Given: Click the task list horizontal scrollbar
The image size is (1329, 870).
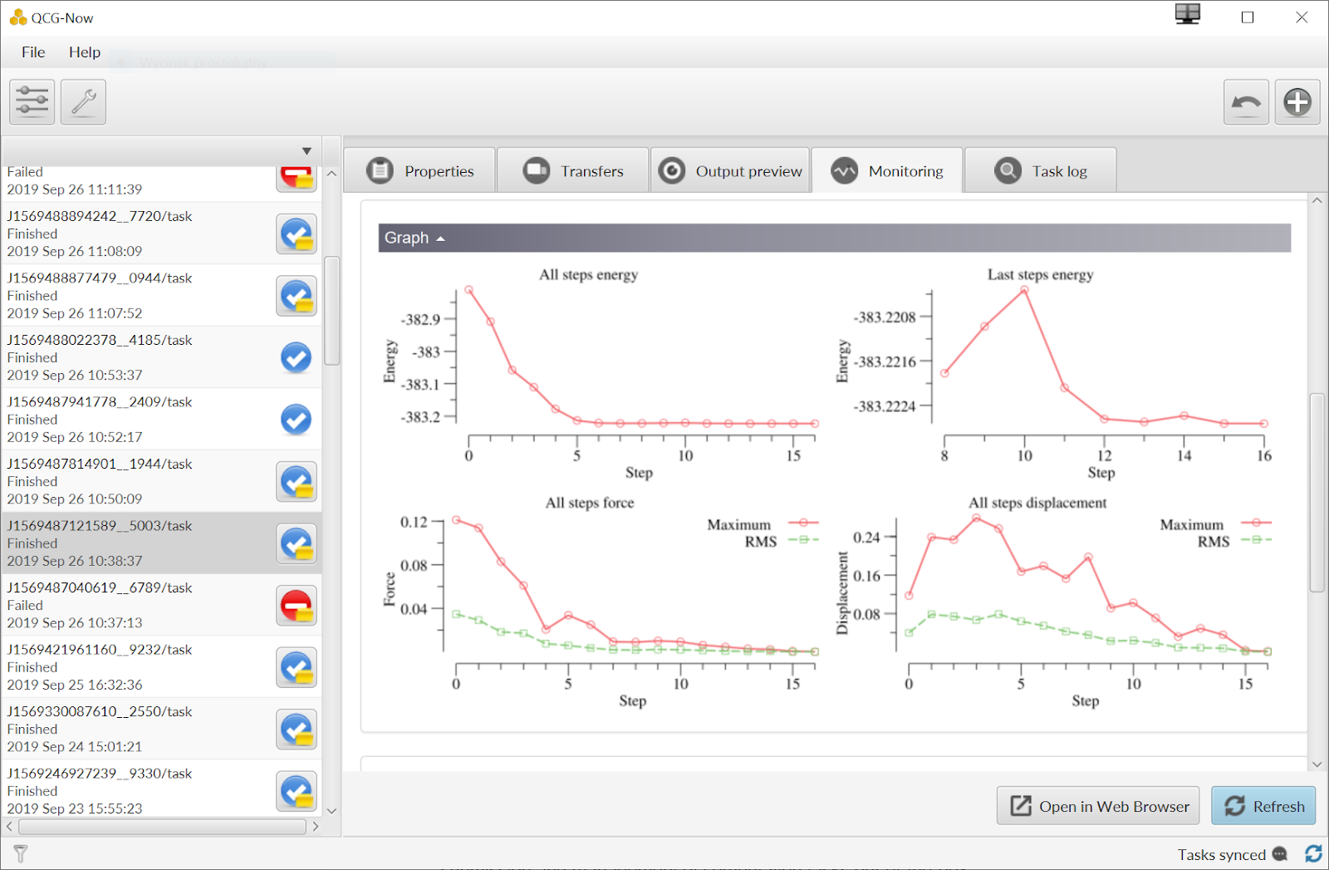Looking at the screenshot, I should (x=162, y=827).
